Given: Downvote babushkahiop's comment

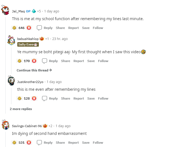Looking at the screenshot, I should [x=34, y=61].
